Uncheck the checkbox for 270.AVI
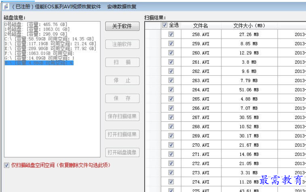The width and height of the screenshot is (306, 192). 171,145
